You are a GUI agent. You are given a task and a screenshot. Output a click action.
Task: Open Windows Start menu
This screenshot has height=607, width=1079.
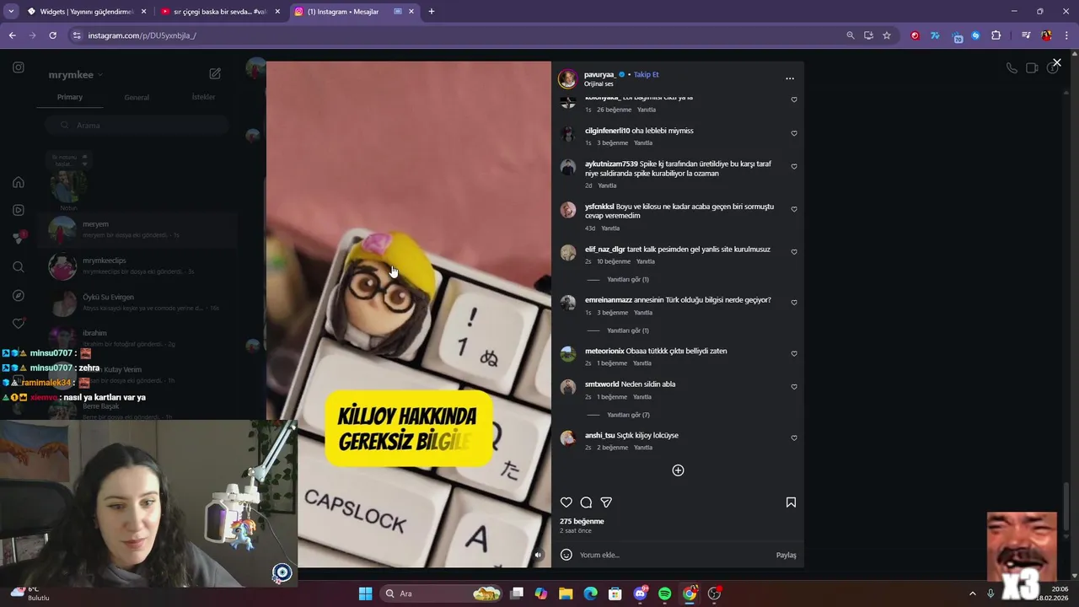[x=365, y=594]
